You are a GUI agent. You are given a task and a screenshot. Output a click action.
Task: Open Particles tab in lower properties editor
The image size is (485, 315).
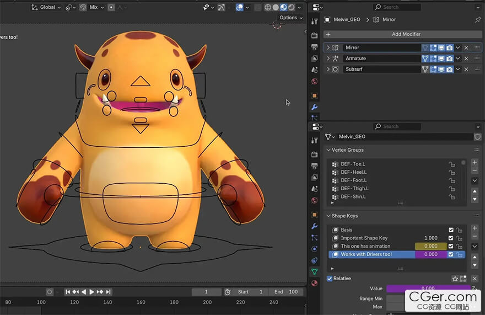point(314,238)
